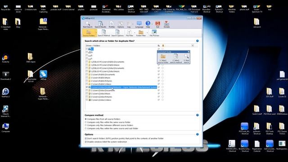
Task: Check \\ZOILUS-PC\Users\Public\Documents folder checkbox
Action: click(x=87, y=62)
